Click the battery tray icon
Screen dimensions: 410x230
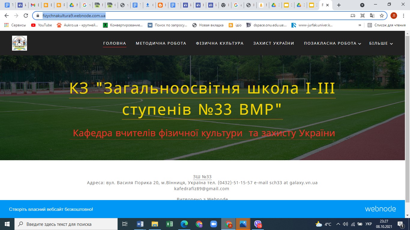point(360,224)
